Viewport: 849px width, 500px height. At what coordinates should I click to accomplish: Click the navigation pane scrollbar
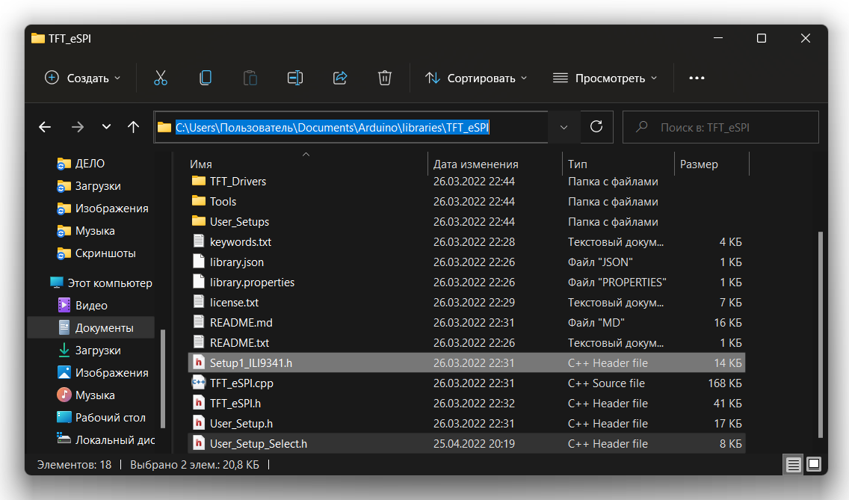[x=163, y=378]
